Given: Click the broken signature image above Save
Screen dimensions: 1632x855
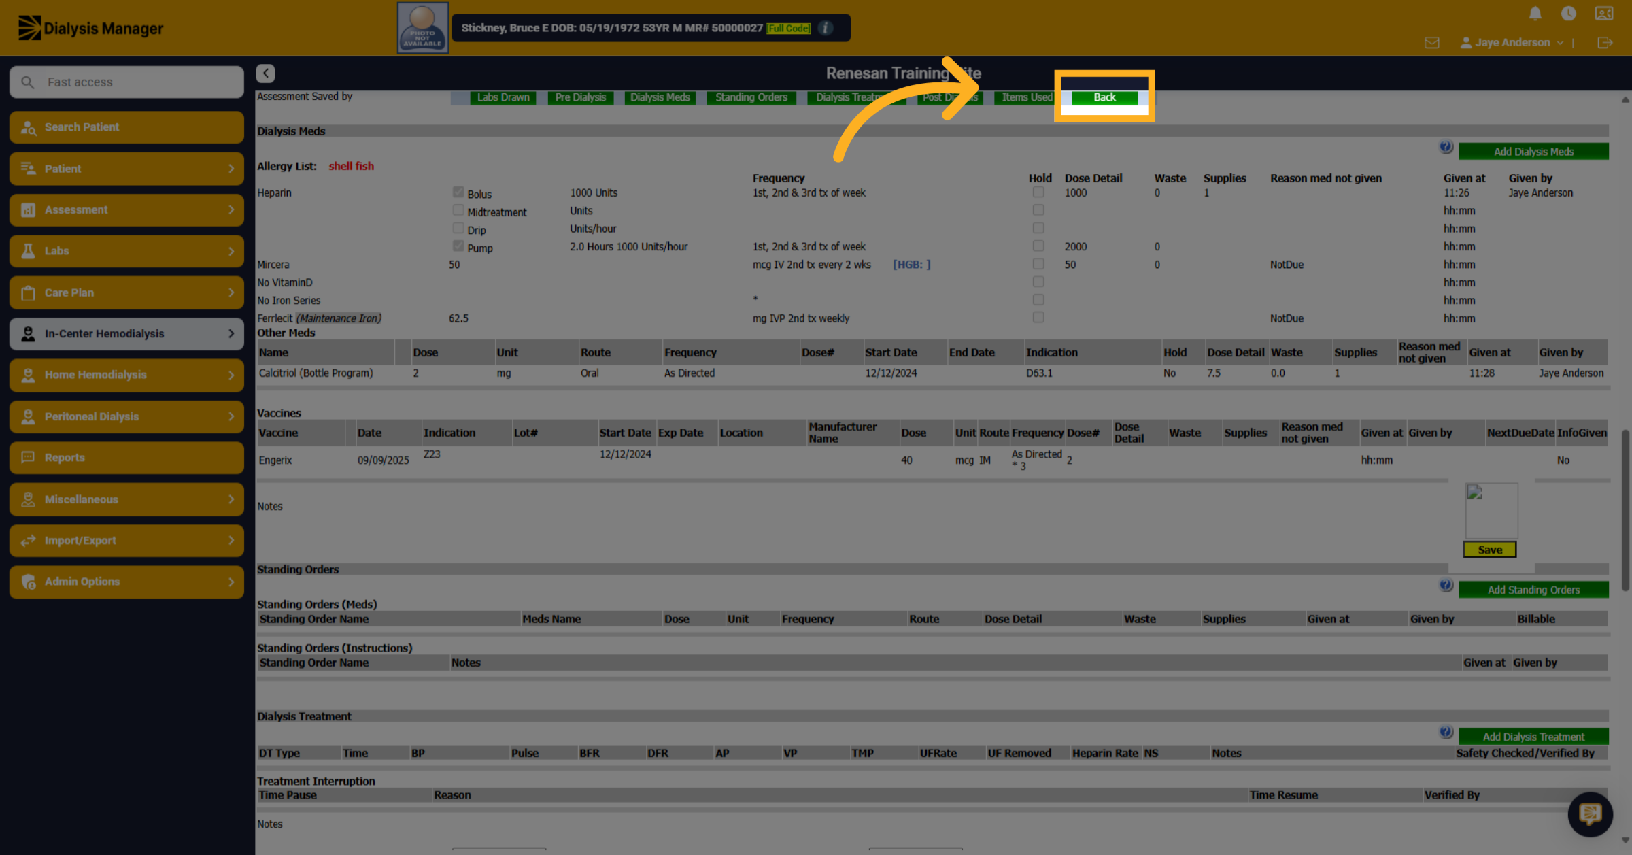Looking at the screenshot, I should (x=1491, y=511).
